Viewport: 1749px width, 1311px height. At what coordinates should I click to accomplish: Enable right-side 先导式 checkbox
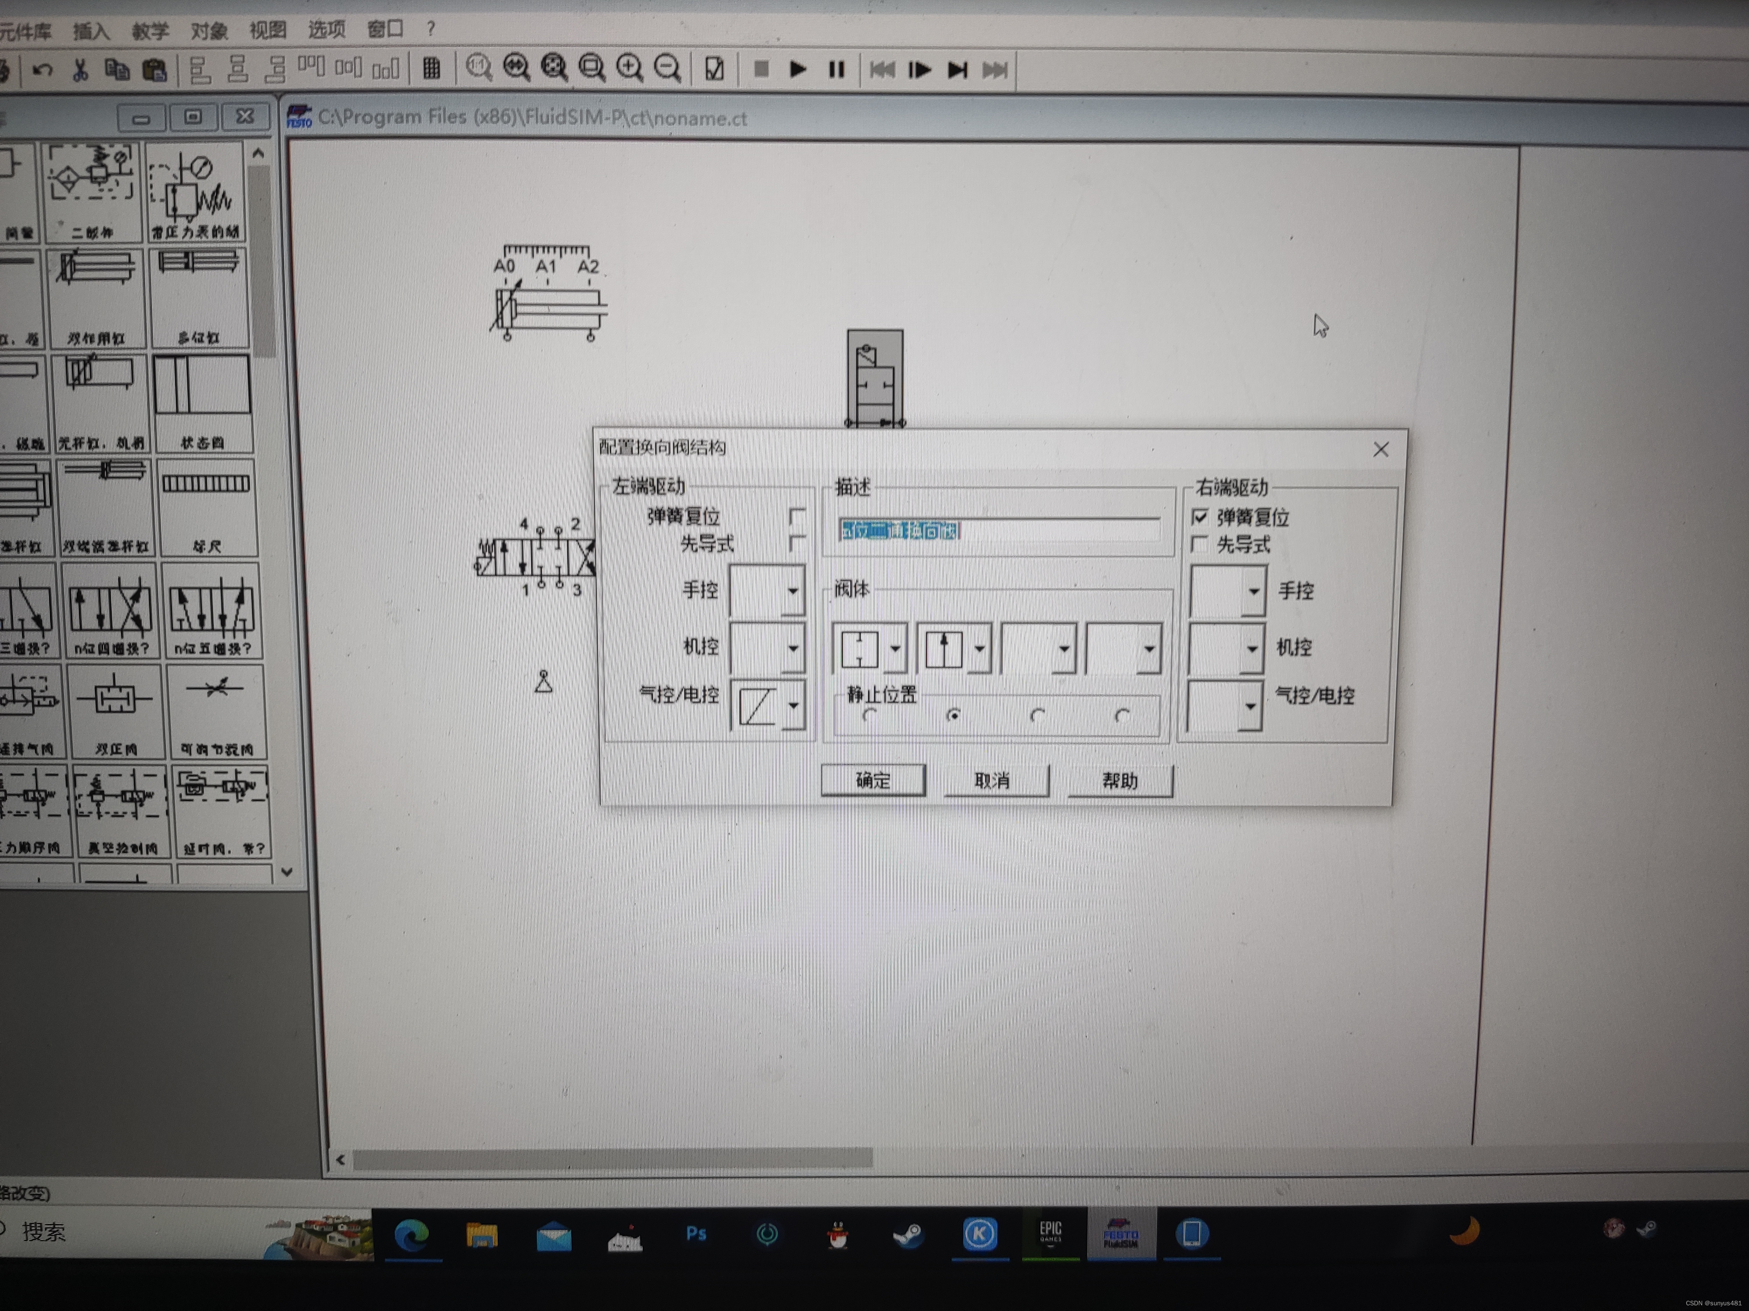click(x=1199, y=545)
